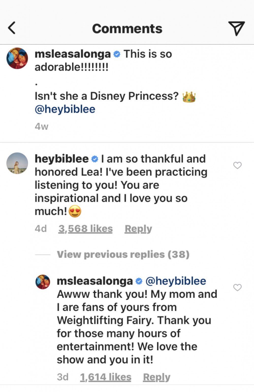Screen dimensions: 254x392
Task: View the 1,614 likes list
Action: [105, 377]
